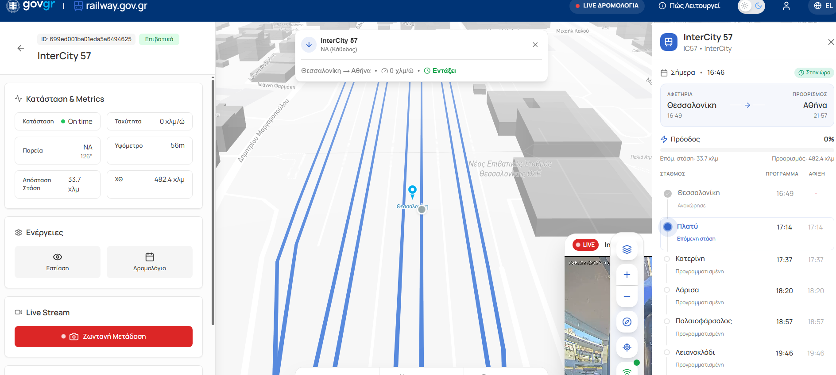Open the map layers control
836x375 pixels.
(627, 249)
